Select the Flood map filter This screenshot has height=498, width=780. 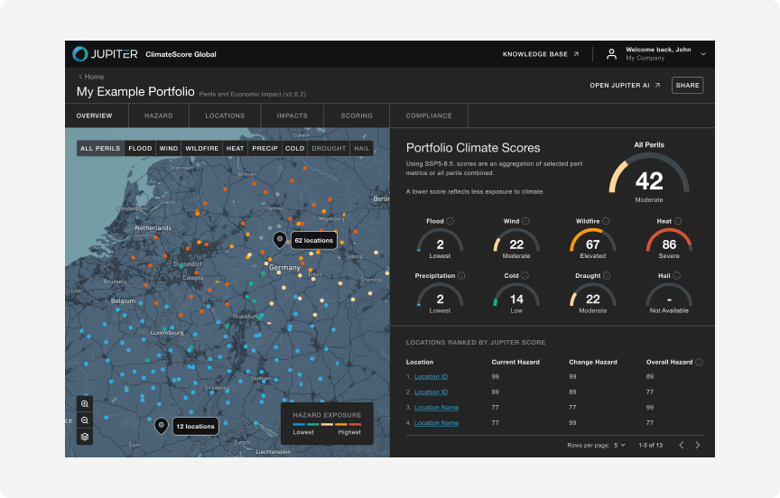click(x=140, y=148)
